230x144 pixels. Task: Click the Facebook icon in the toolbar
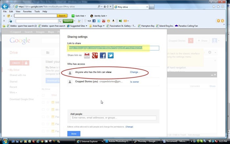(94, 21)
